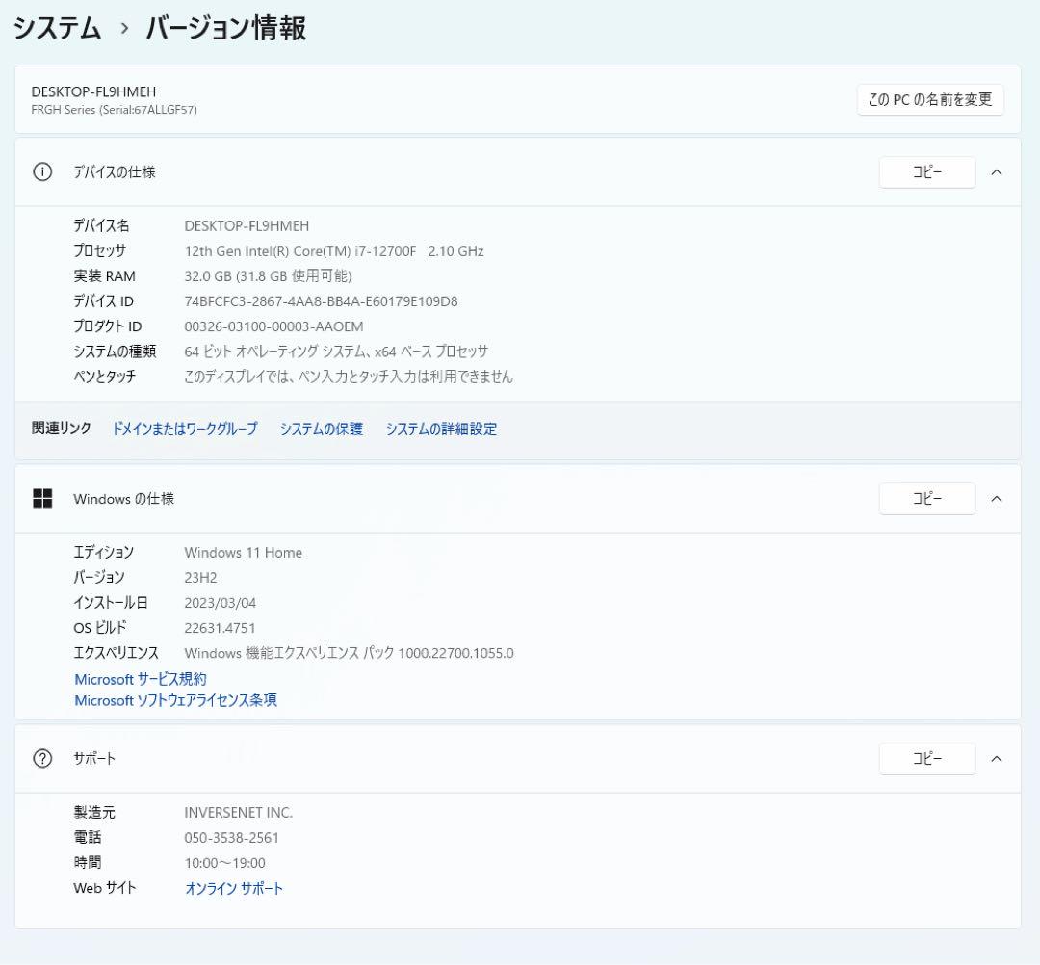The width and height of the screenshot is (1040, 965).
Task: Select the プロダクト ID value 00326-03100-00003-AAOEM
Action: (x=273, y=327)
